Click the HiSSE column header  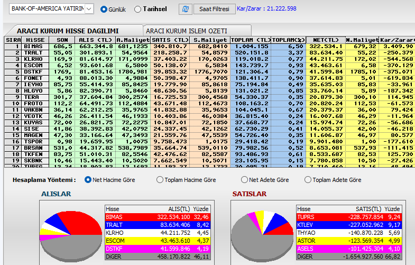pos(35,40)
